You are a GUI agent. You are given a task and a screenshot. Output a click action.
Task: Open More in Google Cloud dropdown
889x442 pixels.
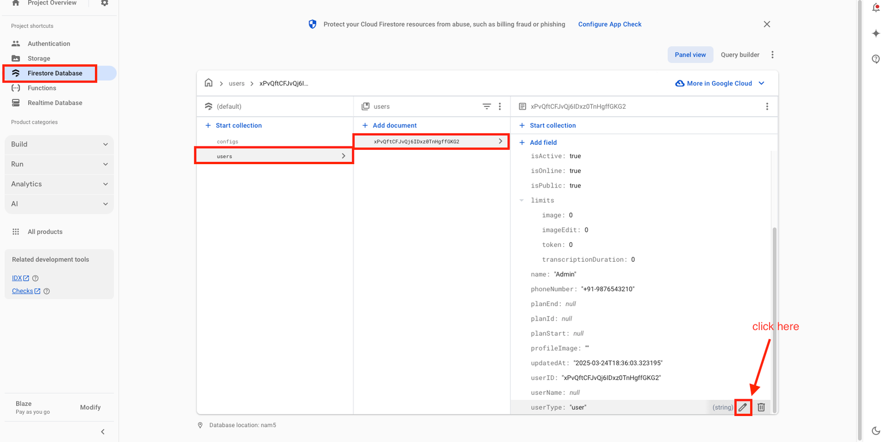click(720, 83)
